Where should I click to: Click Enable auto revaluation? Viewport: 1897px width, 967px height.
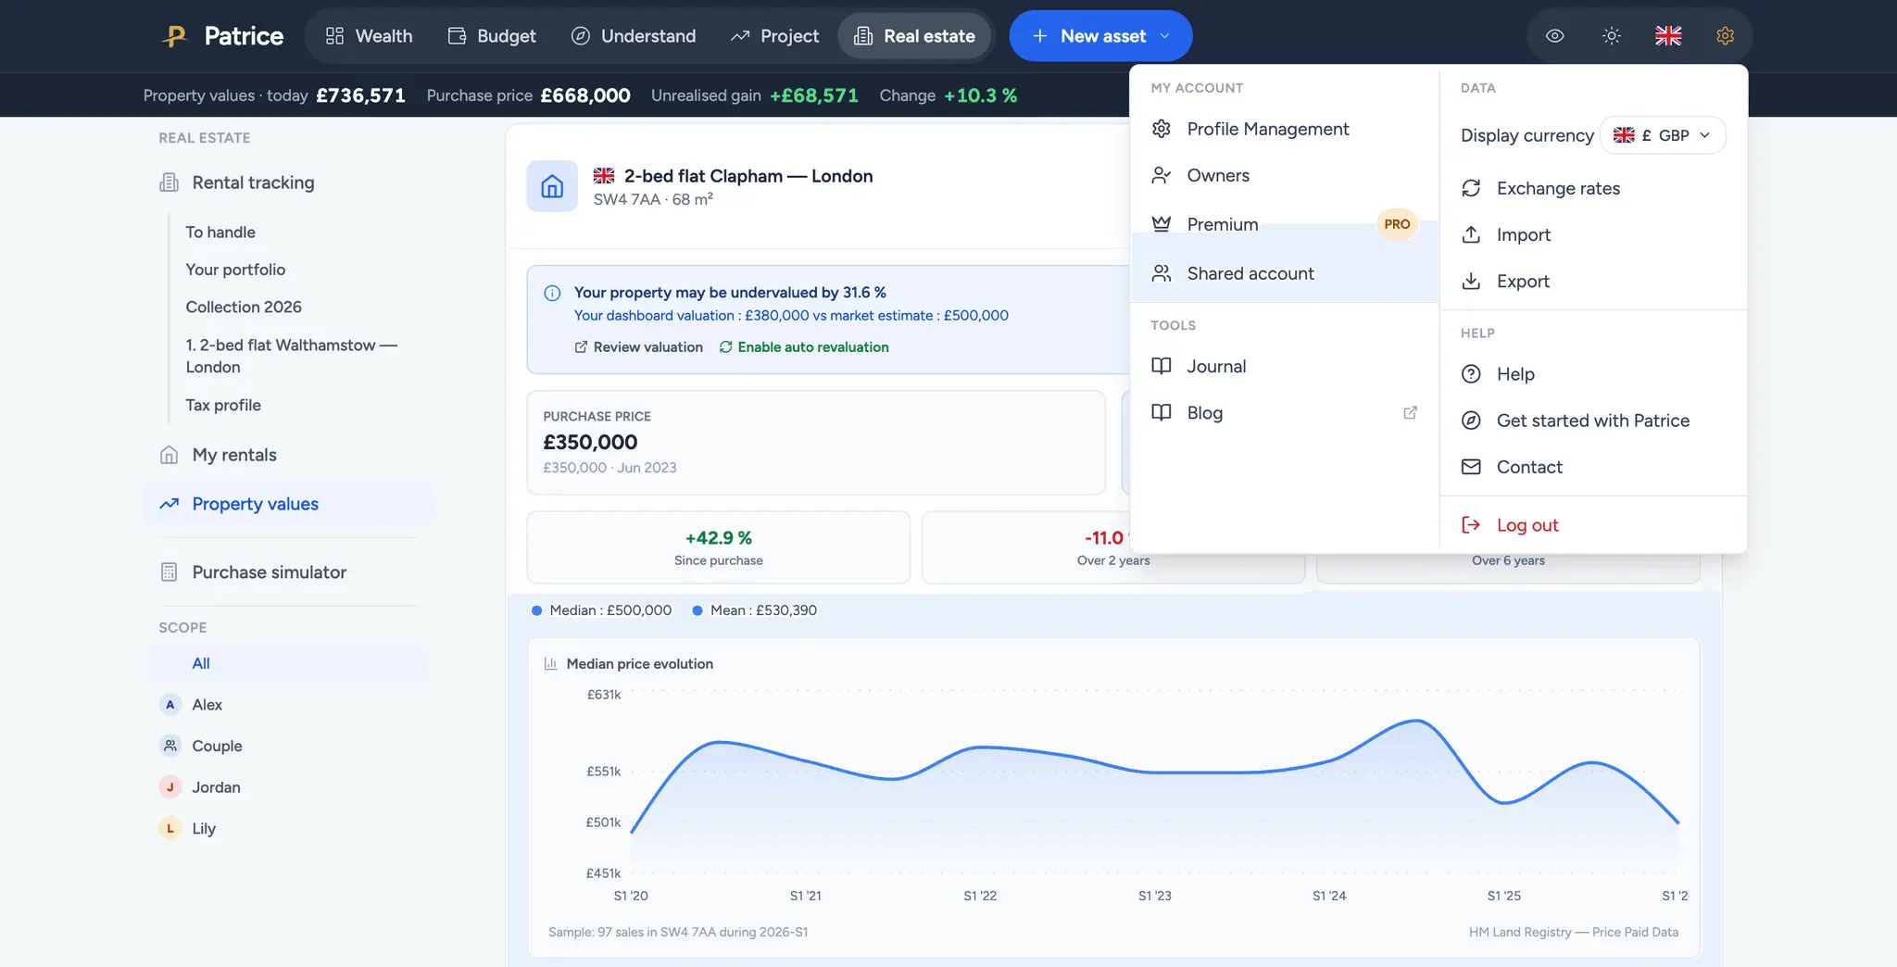pyautogui.click(x=804, y=347)
